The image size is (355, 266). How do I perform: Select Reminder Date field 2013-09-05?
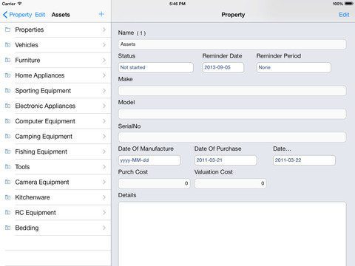(223, 67)
